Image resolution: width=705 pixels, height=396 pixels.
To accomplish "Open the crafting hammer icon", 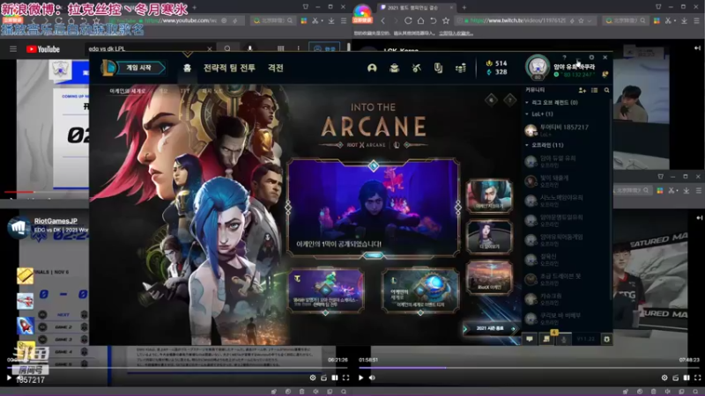I will 416,68.
